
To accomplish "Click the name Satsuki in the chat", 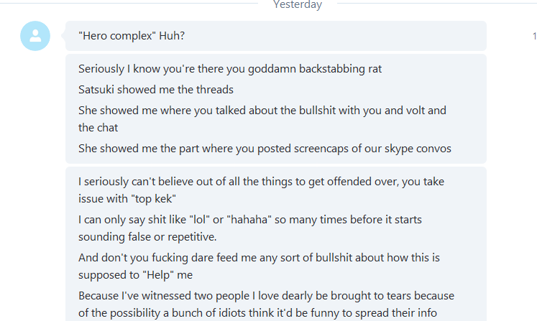I will [x=96, y=90].
